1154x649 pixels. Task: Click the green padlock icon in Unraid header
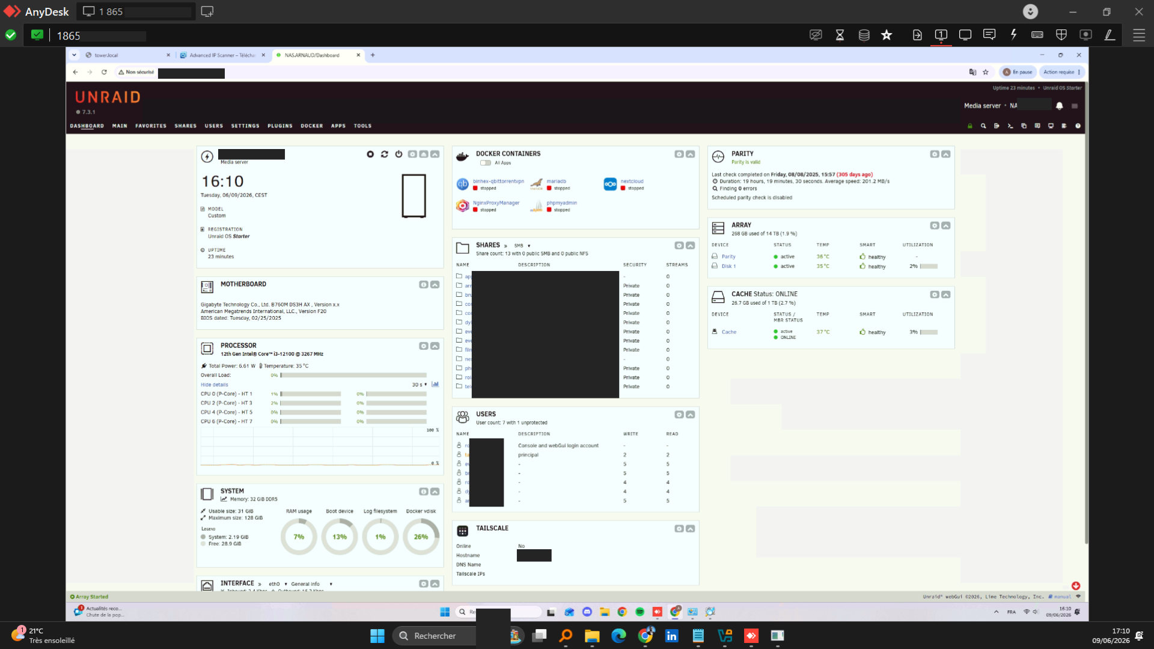[x=970, y=126]
